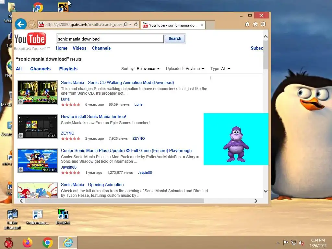332x249 pixels.
Task: Click the page scroll down arrow
Action: point(266,191)
